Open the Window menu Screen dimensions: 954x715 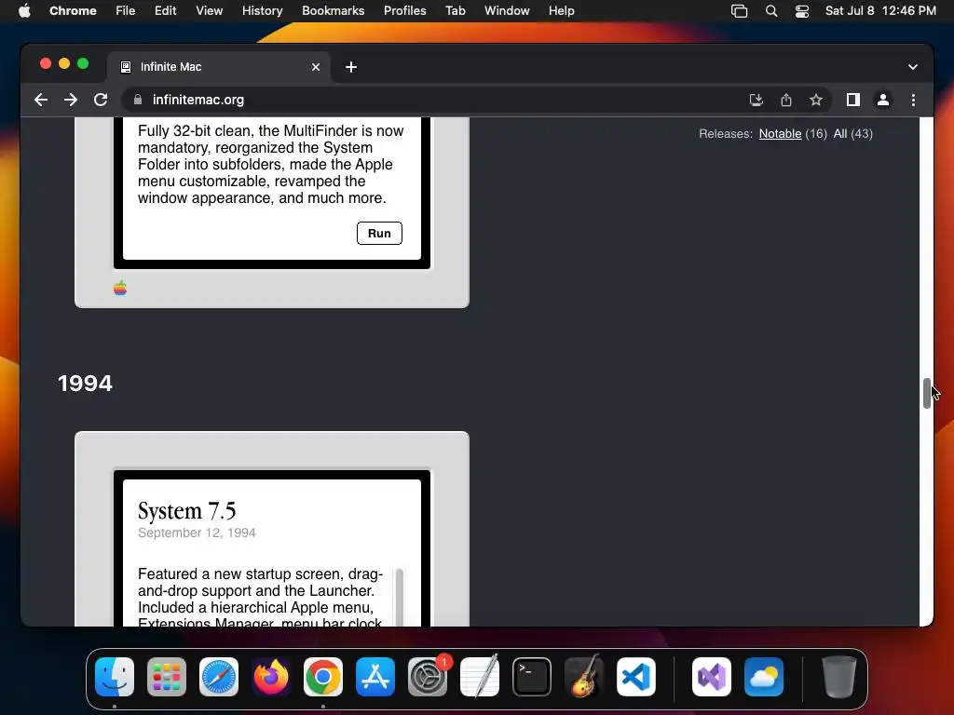pos(507,11)
